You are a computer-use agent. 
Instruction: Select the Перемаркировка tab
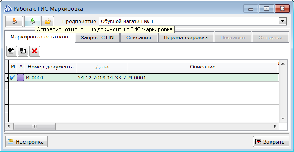185,37
